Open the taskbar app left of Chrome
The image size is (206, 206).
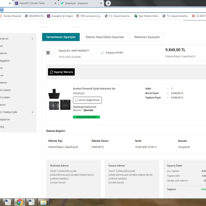(x=8, y=202)
